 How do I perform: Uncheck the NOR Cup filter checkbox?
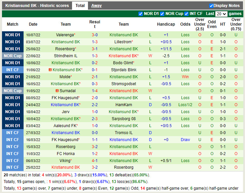(x=162, y=14)
